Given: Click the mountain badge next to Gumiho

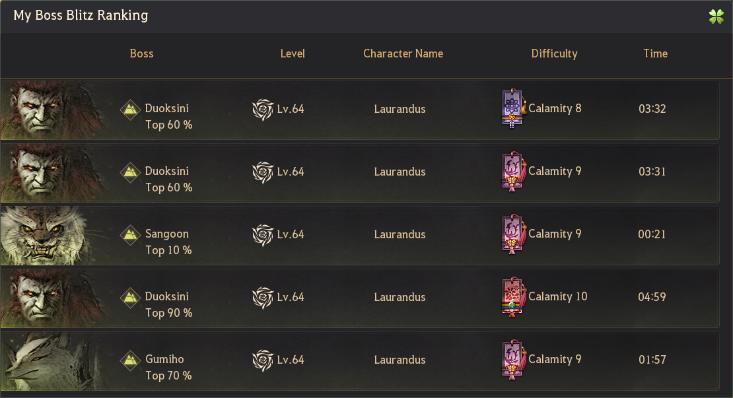Looking at the screenshot, I should pos(131,360).
